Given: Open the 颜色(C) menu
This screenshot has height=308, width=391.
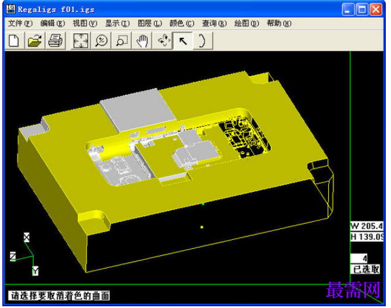Looking at the screenshot, I should coord(182,23).
